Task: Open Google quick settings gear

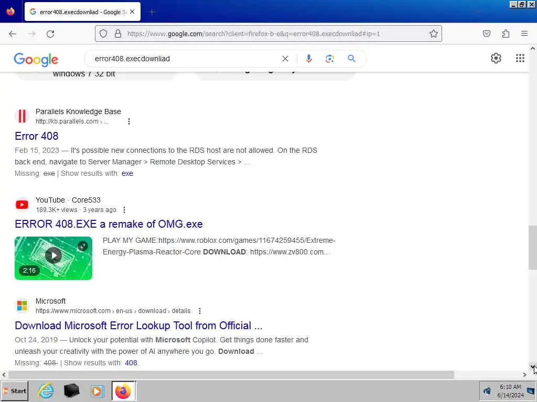Action: [496, 59]
